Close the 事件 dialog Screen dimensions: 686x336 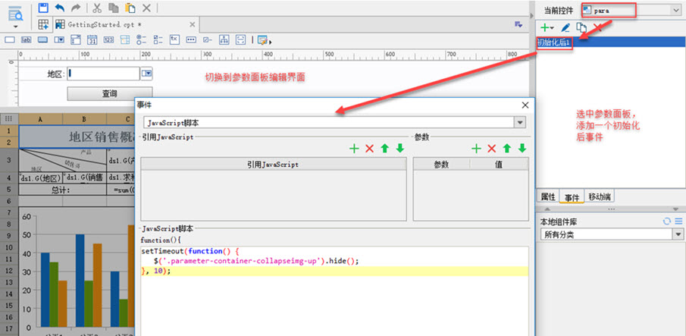click(525, 105)
